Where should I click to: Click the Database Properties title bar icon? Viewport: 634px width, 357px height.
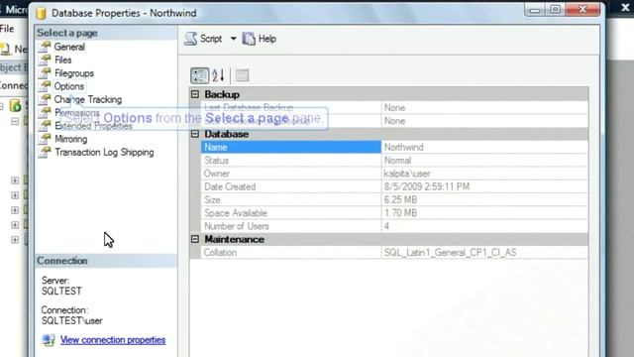[x=42, y=13]
